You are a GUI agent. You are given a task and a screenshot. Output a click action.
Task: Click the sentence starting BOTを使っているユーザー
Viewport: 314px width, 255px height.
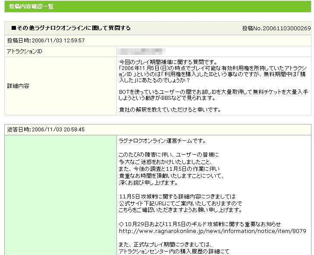coord(213,95)
